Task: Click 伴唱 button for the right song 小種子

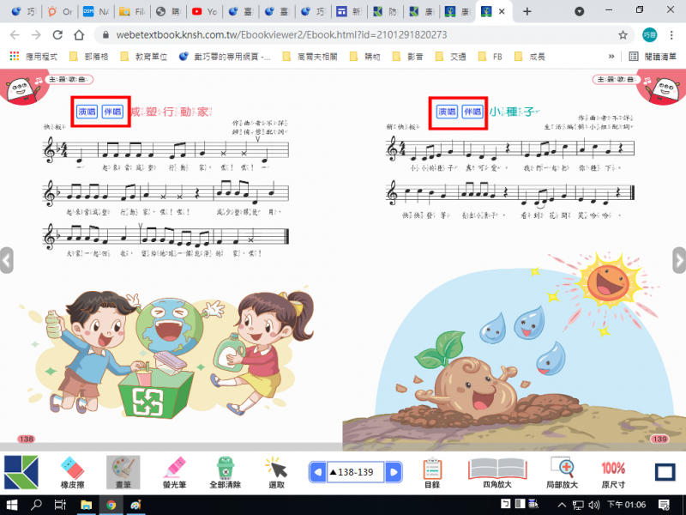Action: (472, 112)
